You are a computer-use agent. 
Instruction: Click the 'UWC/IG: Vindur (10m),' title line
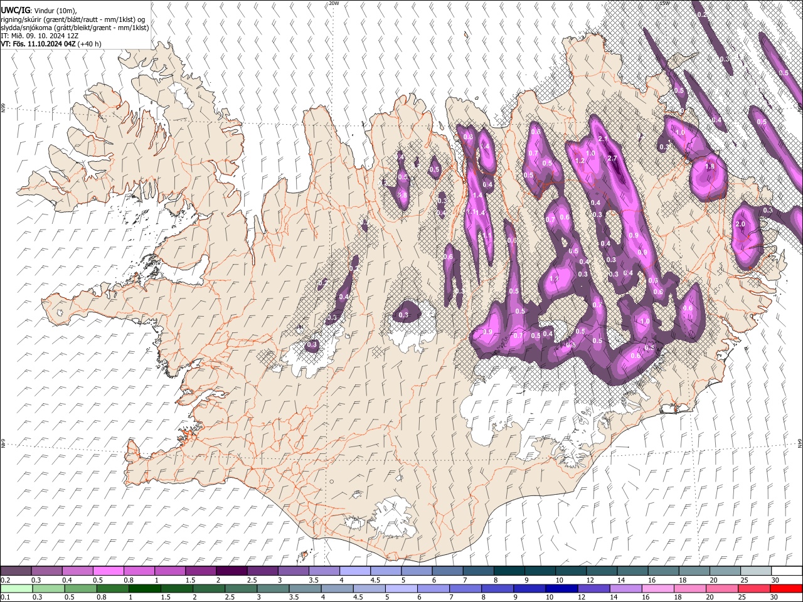coord(39,10)
